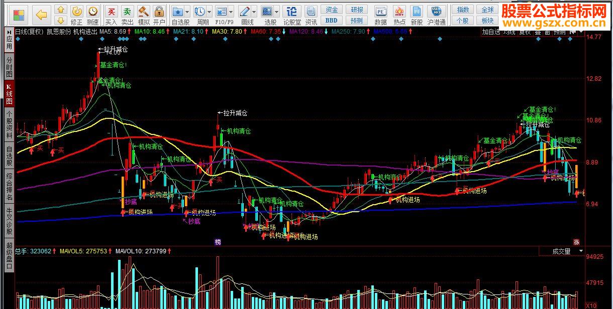
Task: Click the 周期 clock period icon
Action: pyautogui.click(x=200, y=11)
